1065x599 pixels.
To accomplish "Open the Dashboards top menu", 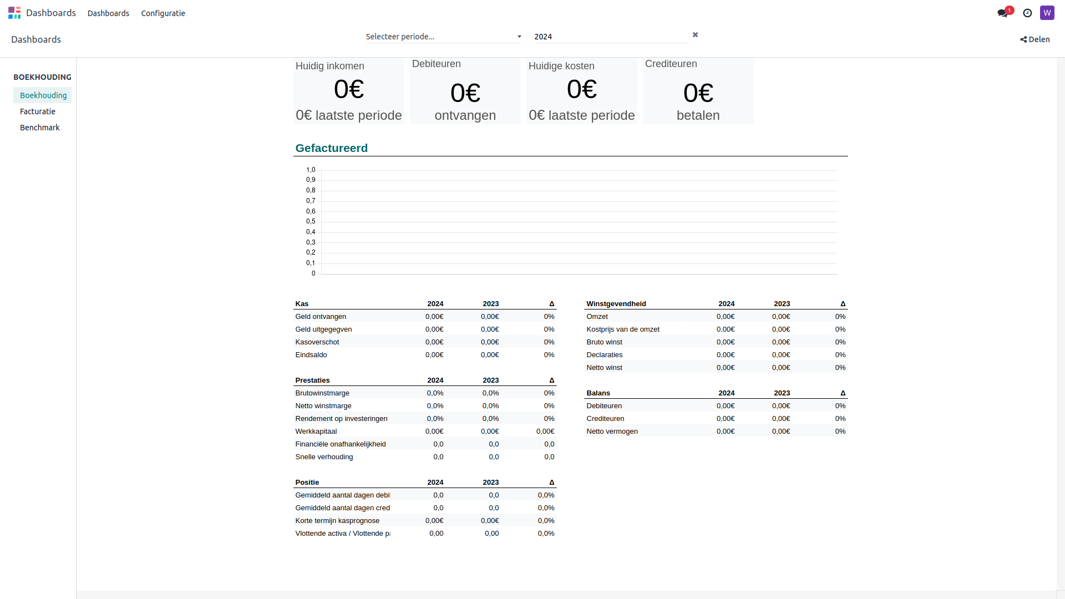I will 108,13.
